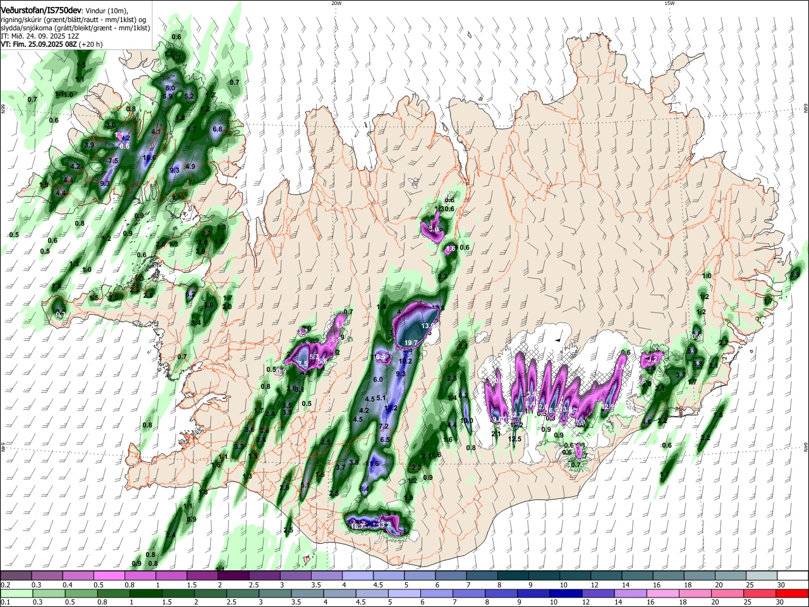809x607 pixels.
Task: Click the darkest purple 2–2.5 swatch, top legend row
Action: pyautogui.click(x=234, y=576)
